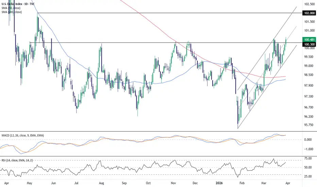Click the Mar label on time axis
Image resolution: width=317 pixels, height=187 pixels.
[x=264, y=183]
